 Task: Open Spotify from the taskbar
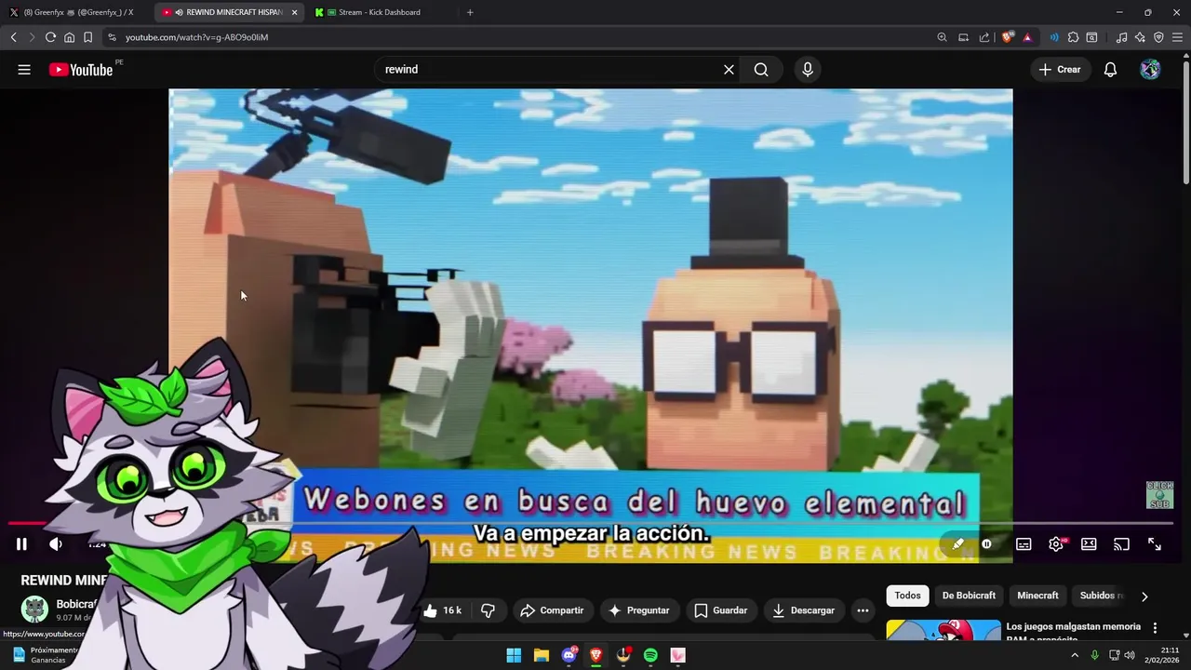(x=650, y=655)
